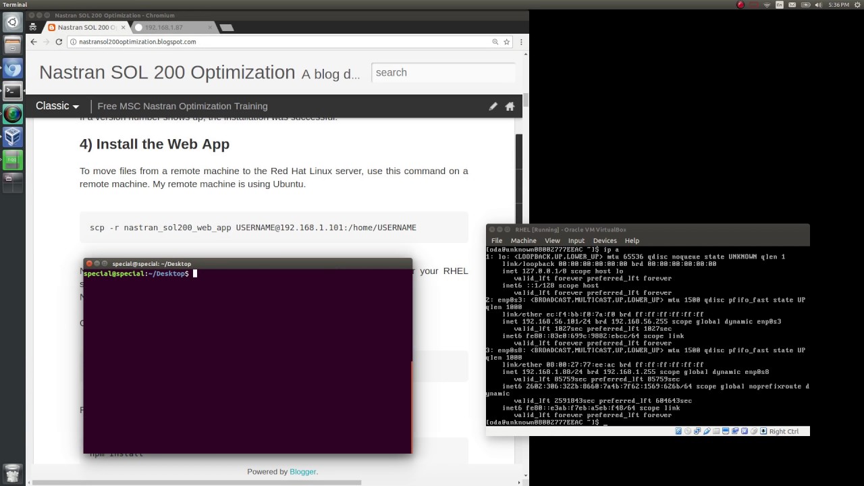The height and width of the screenshot is (486, 864).
Task: Click VirtualBox display status icon
Action: click(x=726, y=431)
